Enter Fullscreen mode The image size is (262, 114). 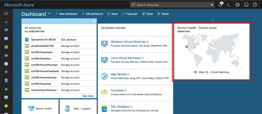tap(130, 14)
